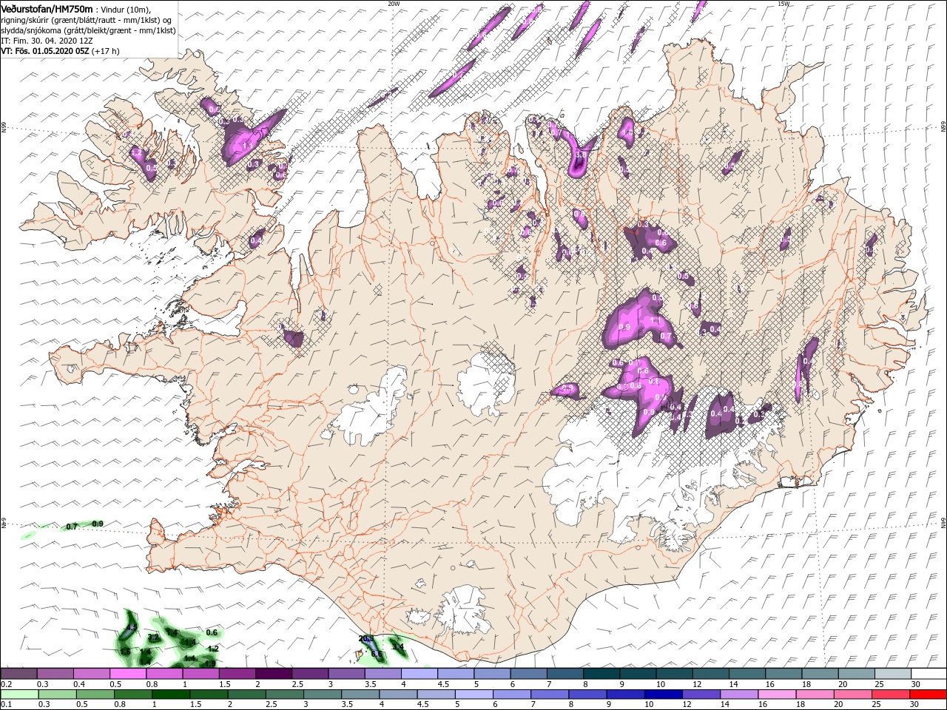Click the '25' label under the snow scale
The image size is (947, 710).
(880, 685)
